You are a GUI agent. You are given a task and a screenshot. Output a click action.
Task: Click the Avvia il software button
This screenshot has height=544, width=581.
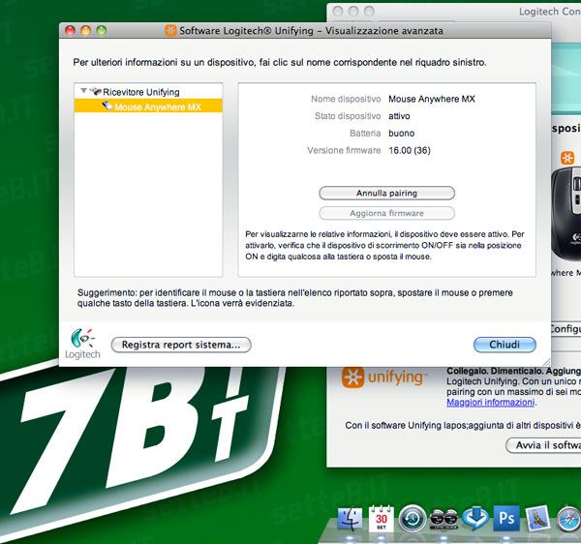(544, 445)
